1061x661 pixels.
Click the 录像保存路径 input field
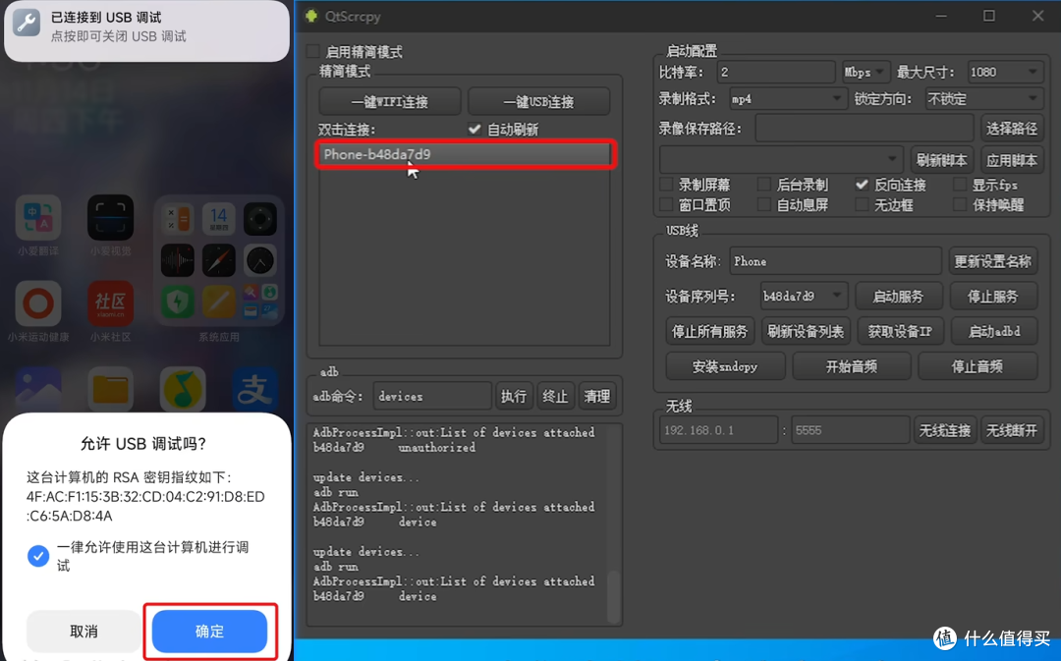coord(865,128)
